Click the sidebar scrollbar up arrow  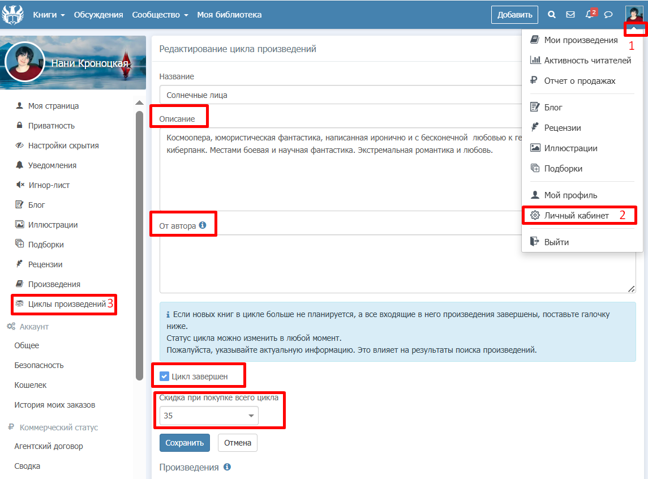(139, 102)
